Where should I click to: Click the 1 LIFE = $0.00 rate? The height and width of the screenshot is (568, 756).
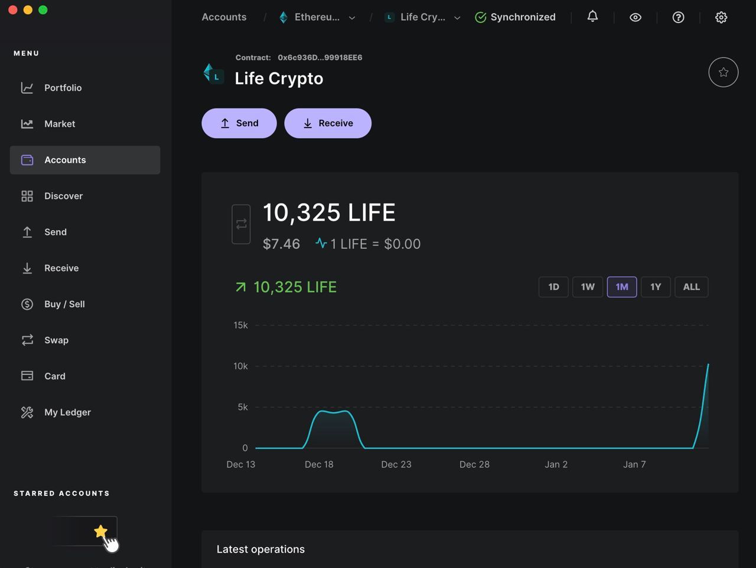(375, 244)
